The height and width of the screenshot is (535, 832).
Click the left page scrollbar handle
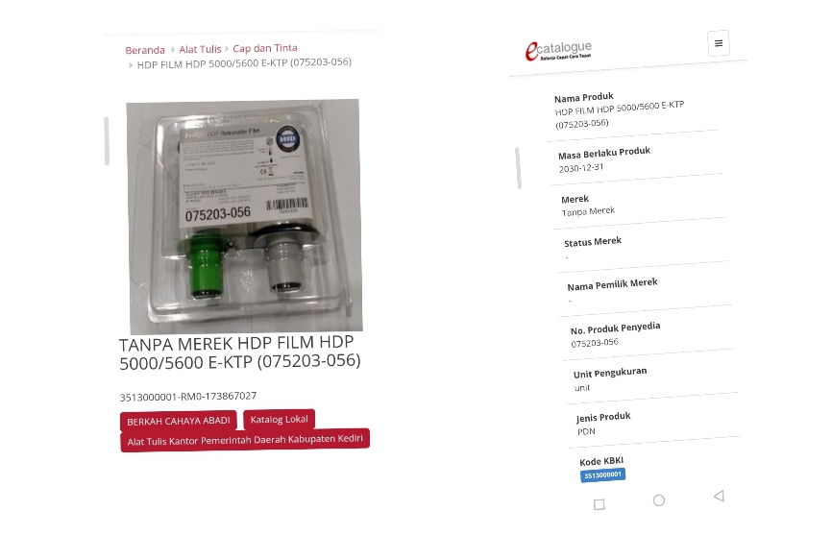tap(107, 141)
